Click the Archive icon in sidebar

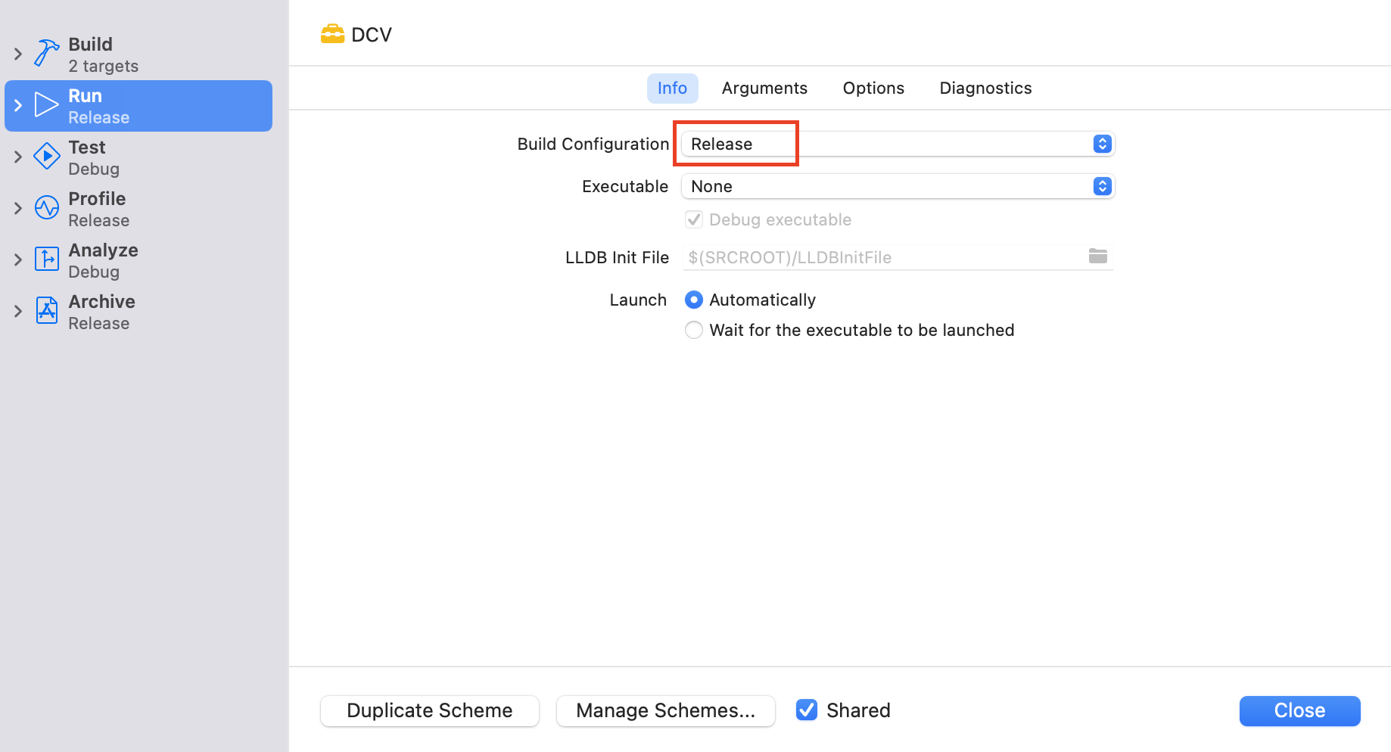tap(47, 311)
